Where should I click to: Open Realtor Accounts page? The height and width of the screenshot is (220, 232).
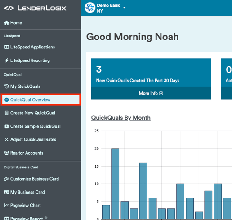click(40, 153)
